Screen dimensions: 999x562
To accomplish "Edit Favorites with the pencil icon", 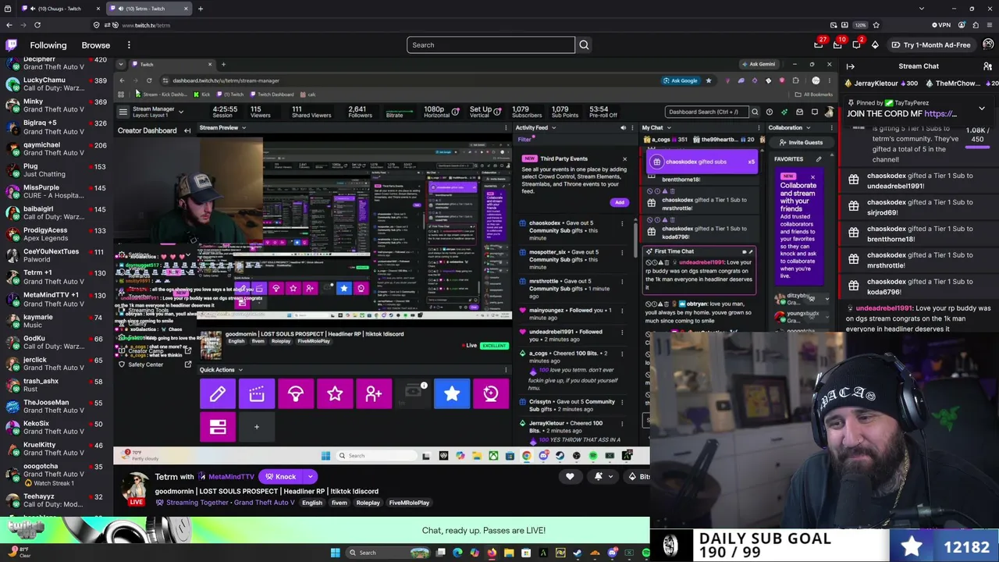I will tap(819, 159).
